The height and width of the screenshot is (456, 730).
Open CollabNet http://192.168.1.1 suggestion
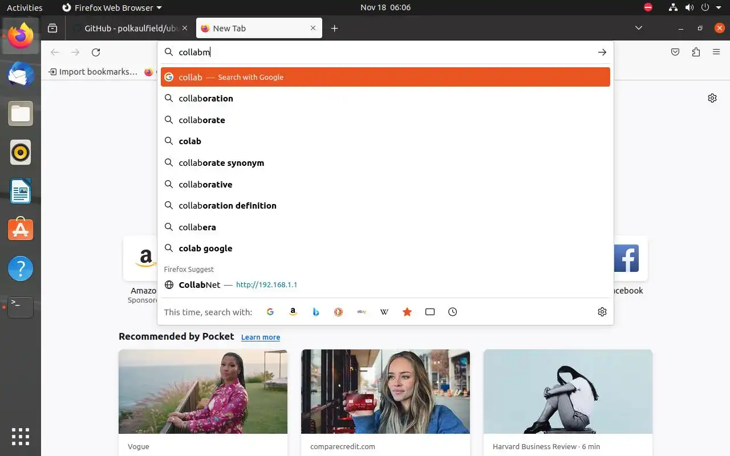[386, 284]
